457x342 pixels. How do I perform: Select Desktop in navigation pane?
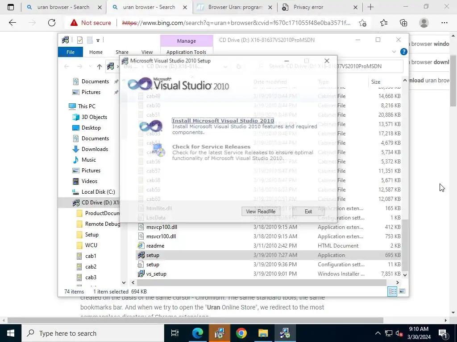[91, 128]
